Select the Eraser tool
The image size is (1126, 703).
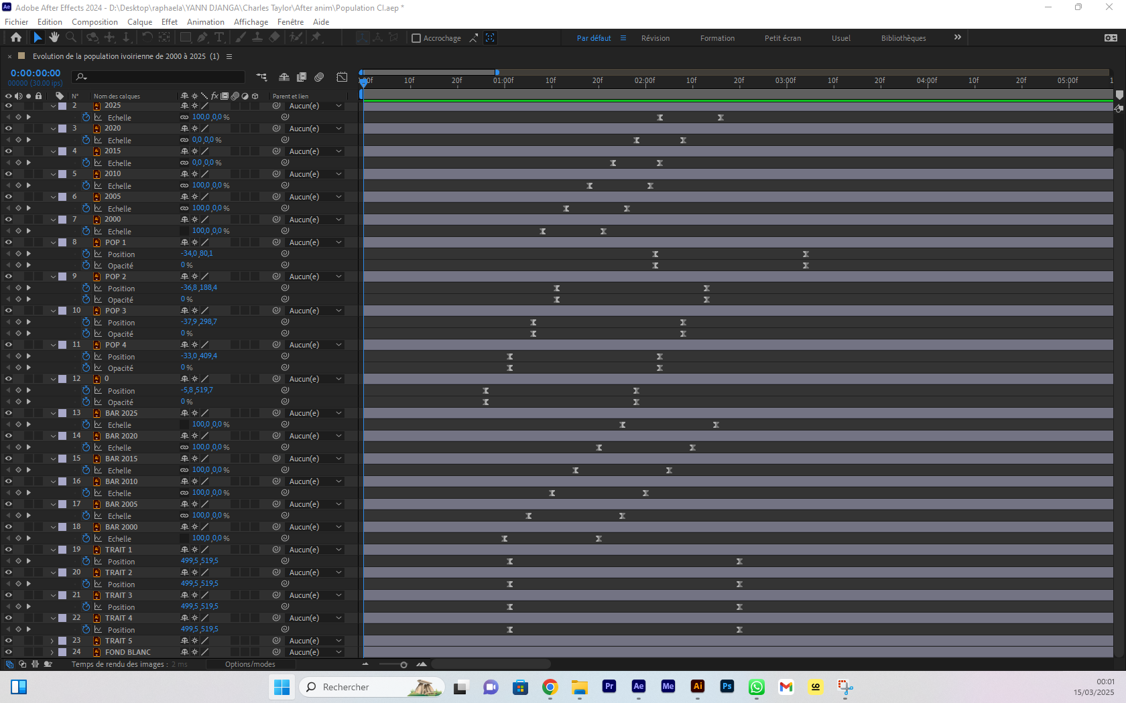(274, 37)
